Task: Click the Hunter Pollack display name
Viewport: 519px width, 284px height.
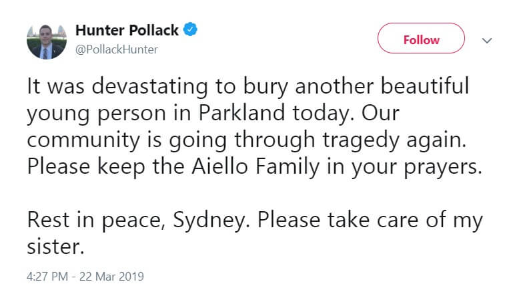Action: 127,30
